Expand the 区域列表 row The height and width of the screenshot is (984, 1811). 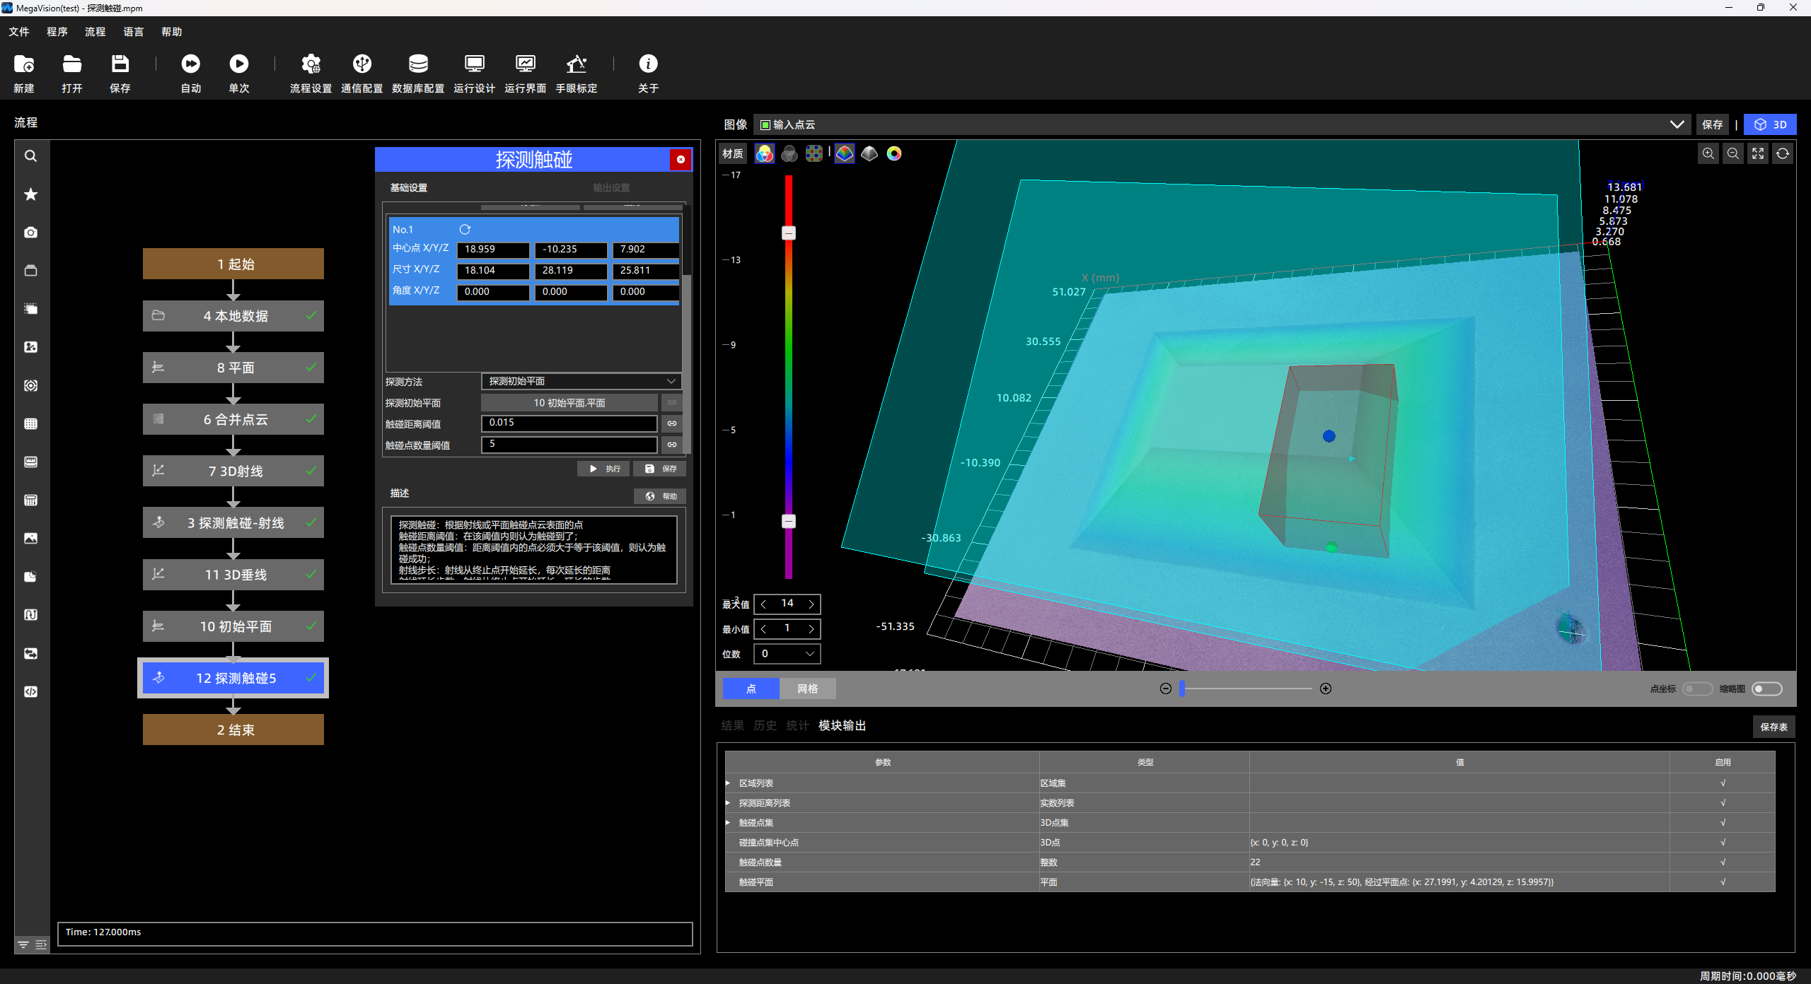728,783
